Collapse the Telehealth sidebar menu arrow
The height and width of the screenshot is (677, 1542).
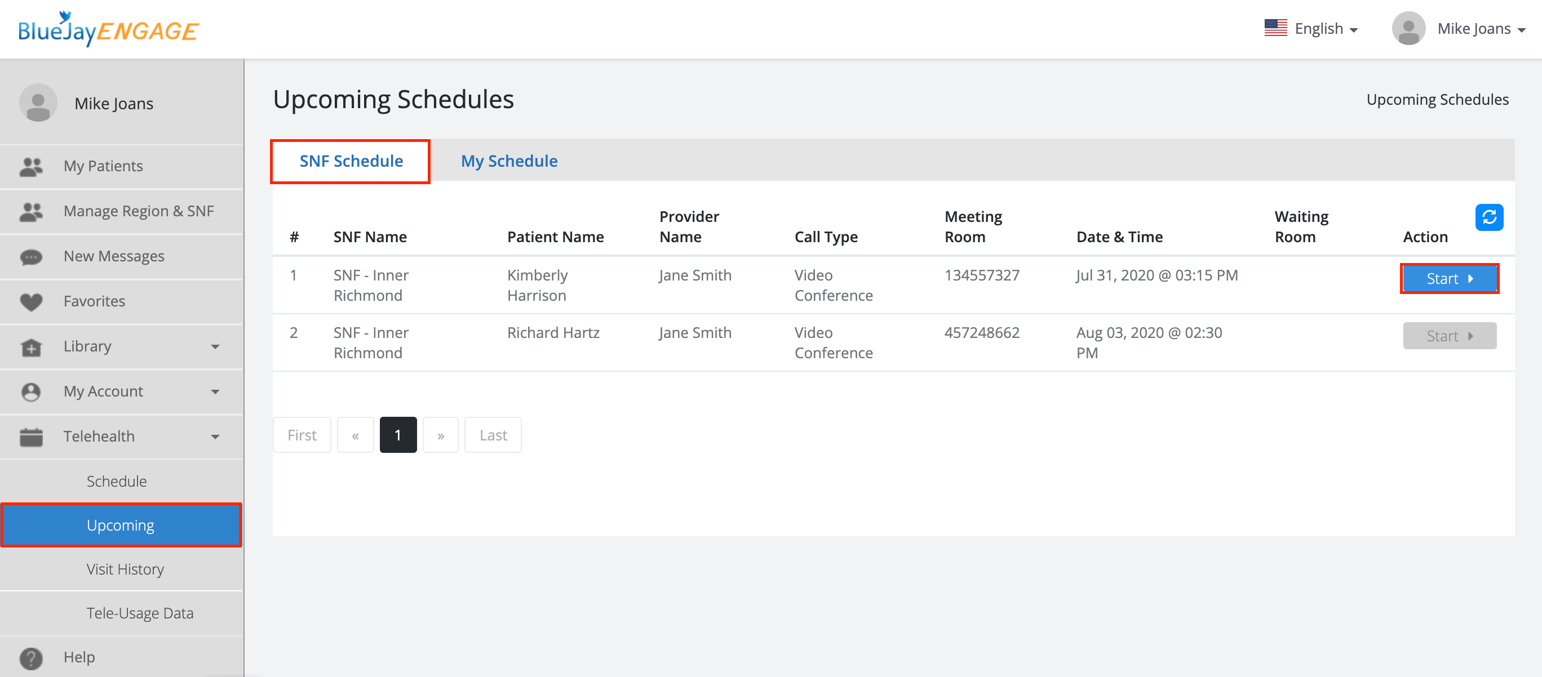click(x=215, y=437)
